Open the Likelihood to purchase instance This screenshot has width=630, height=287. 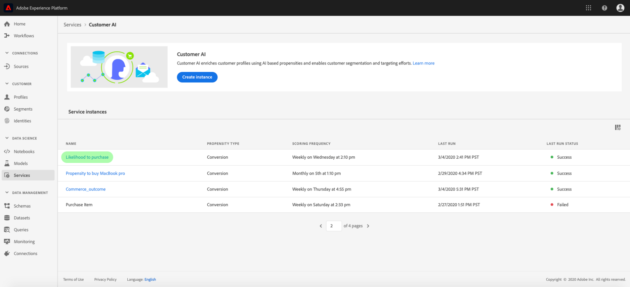pyautogui.click(x=87, y=157)
